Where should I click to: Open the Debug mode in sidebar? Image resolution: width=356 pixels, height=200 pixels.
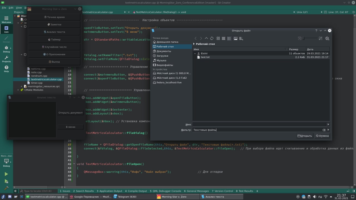(6, 49)
